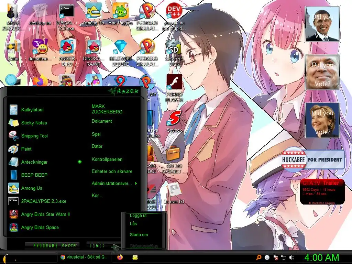This screenshot has width=352, height=264.
Task: Click the Firefox icon on the desktop
Action: [x=40, y=81]
